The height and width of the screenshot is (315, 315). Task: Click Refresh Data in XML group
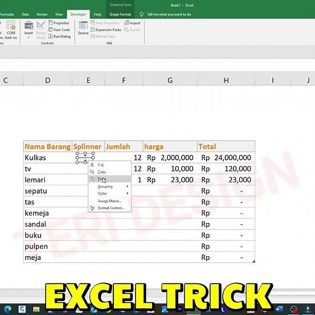tap(103, 36)
